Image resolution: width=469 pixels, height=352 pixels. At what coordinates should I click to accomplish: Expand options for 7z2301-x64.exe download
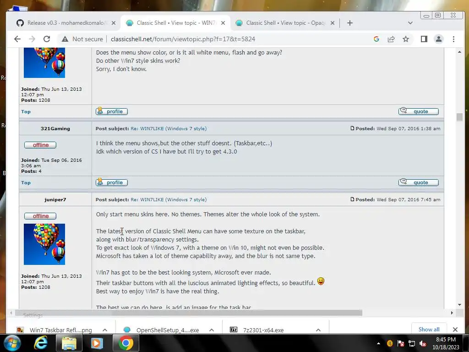[x=318, y=330]
